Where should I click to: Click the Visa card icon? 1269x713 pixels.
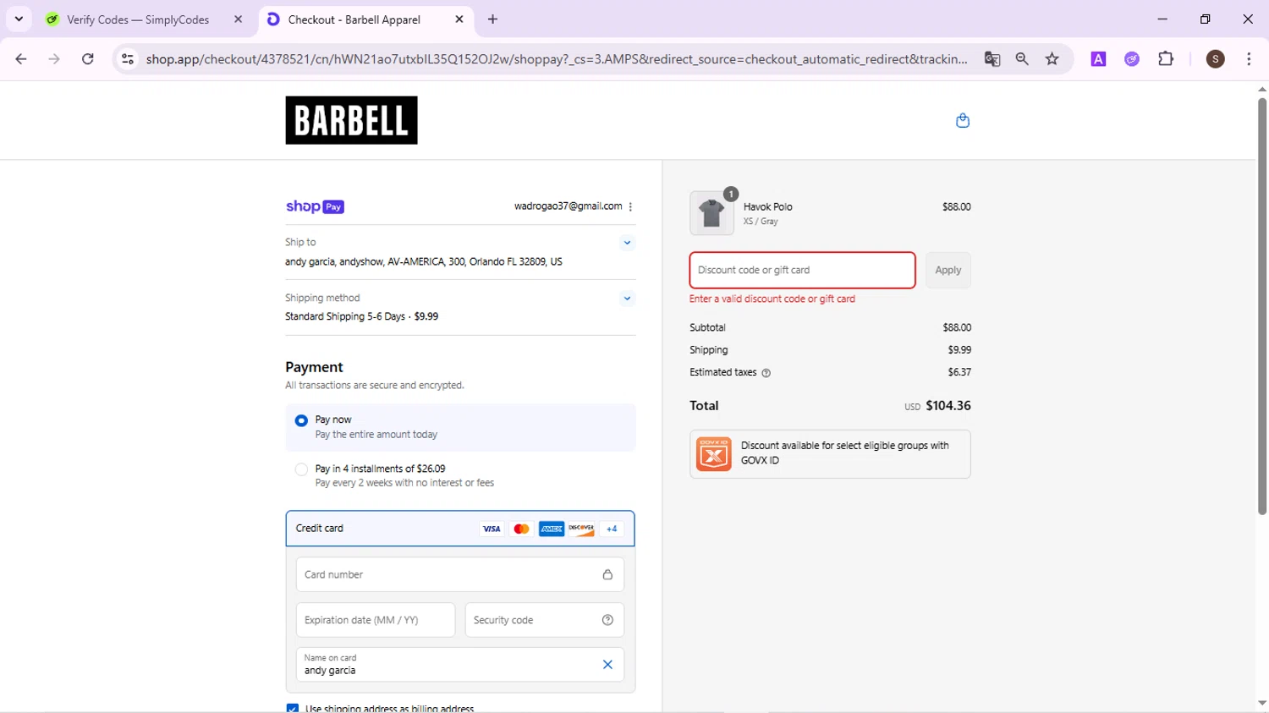coord(492,529)
